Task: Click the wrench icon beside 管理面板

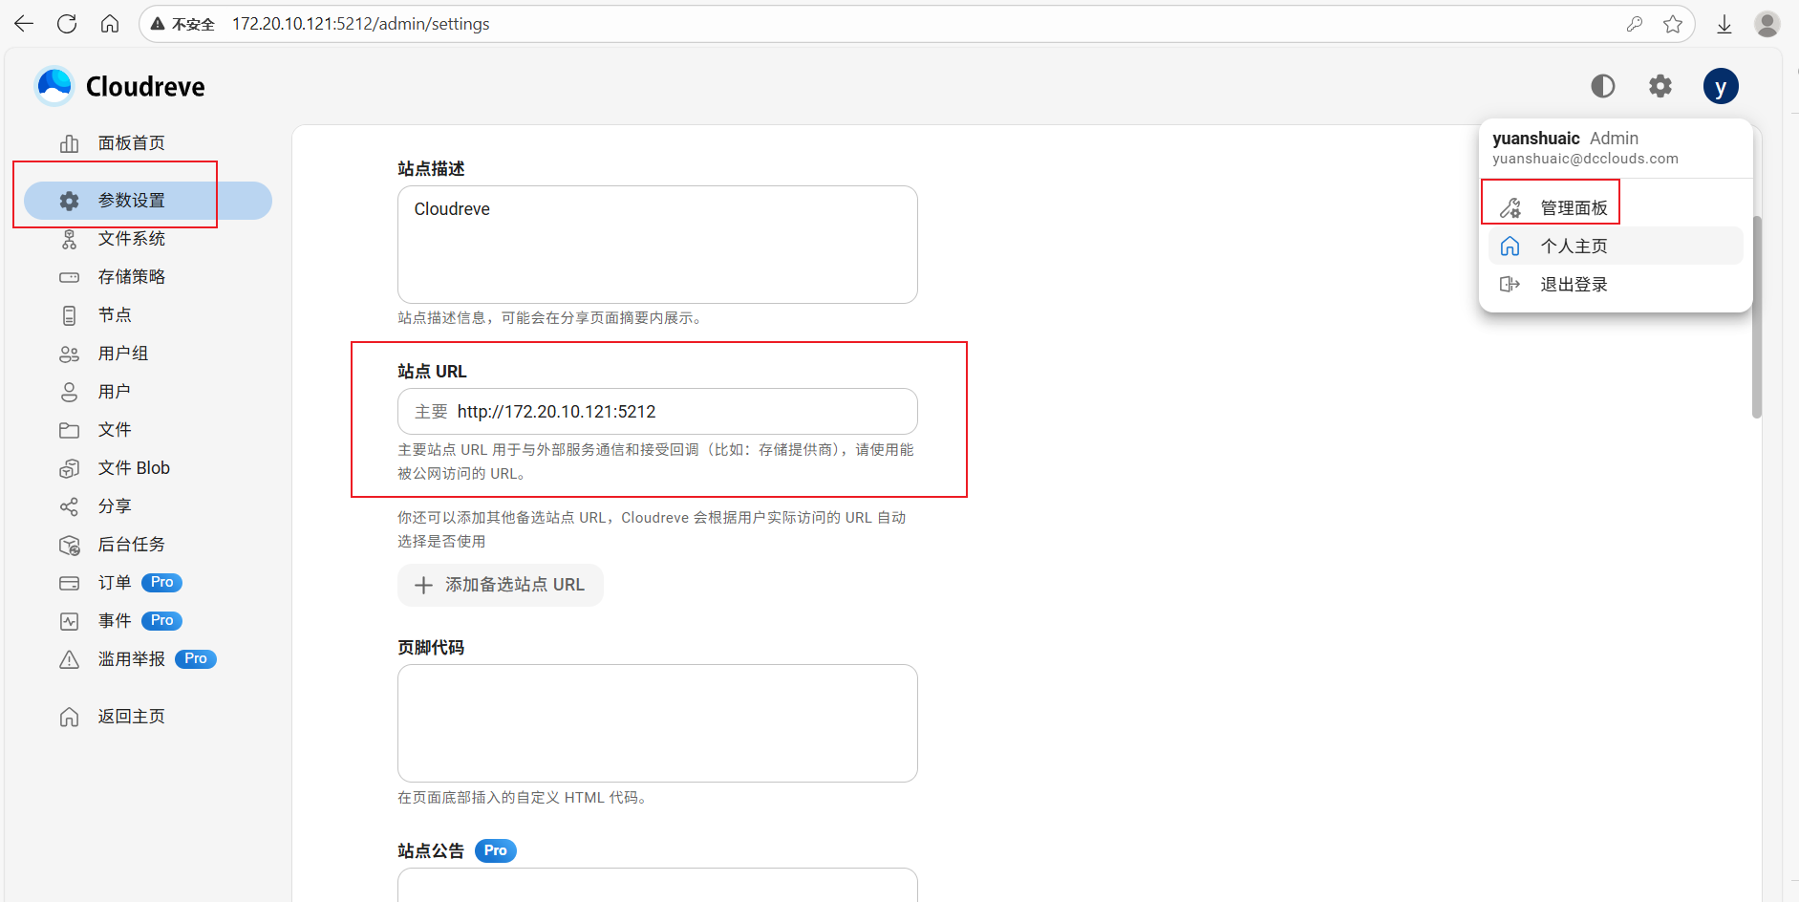Action: (x=1510, y=207)
